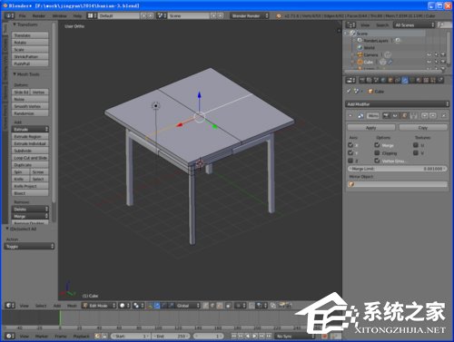This screenshot has height=342, width=454.
Task: Collapse the Mirror modifier panel arrow
Action: 350,115
